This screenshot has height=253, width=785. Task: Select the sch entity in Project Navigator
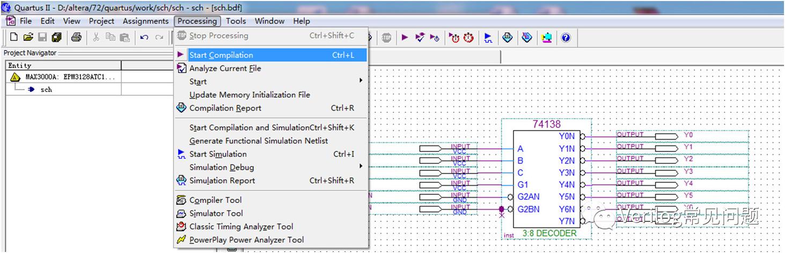click(46, 90)
